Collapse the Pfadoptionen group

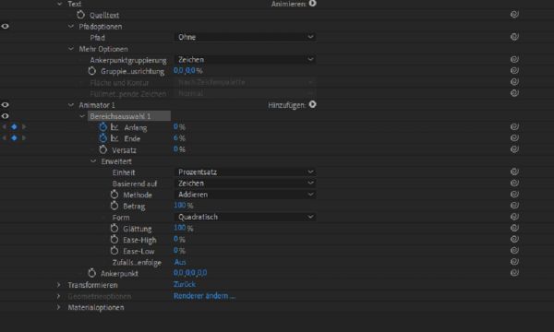coord(71,27)
